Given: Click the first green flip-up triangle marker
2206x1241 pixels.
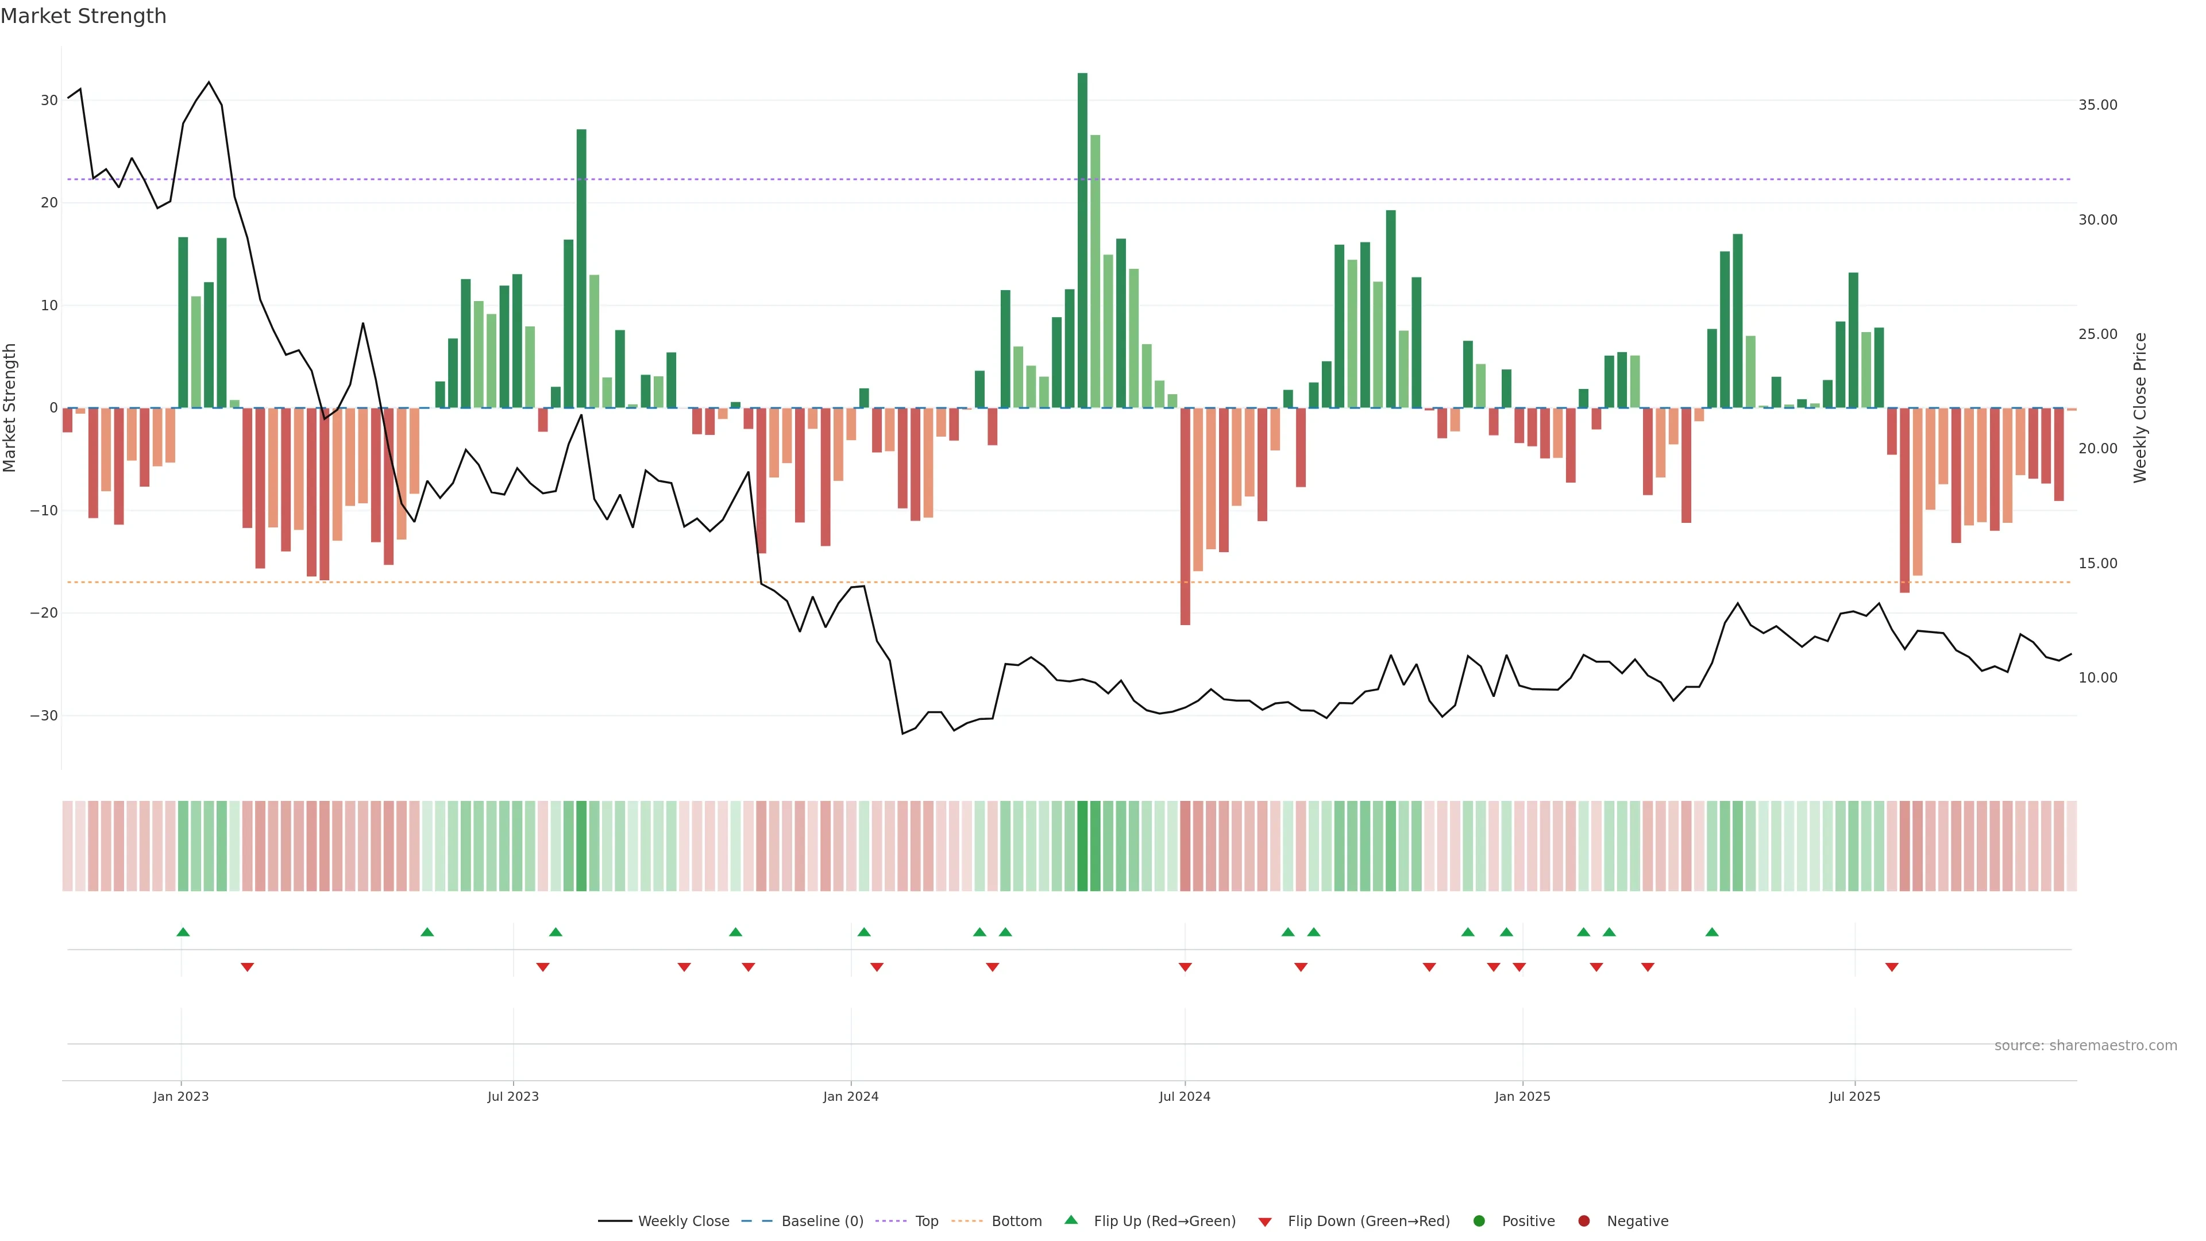Looking at the screenshot, I should click(183, 932).
